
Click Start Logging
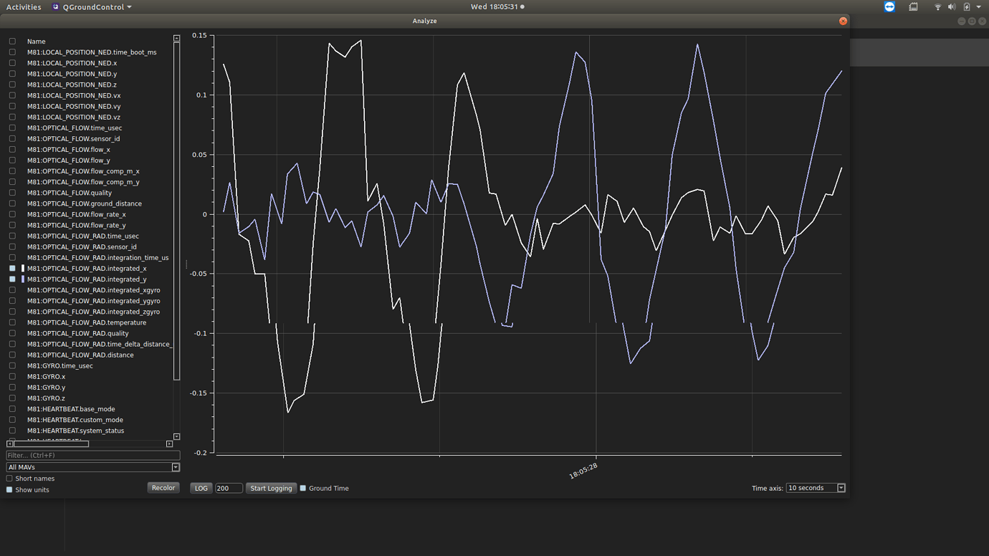[271, 488]
